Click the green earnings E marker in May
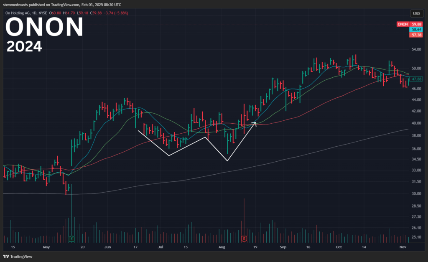The height and width of the screenshot is (262, 428). point(71,239)
